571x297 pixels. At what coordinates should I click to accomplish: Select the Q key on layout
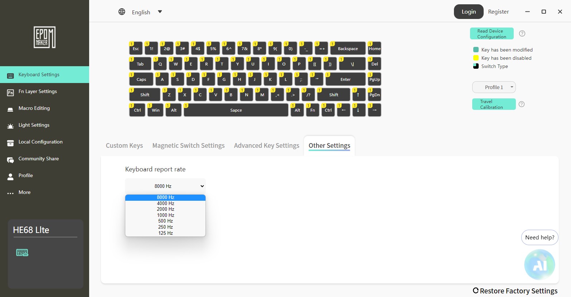pyautogui.click(x=160, y=64)
